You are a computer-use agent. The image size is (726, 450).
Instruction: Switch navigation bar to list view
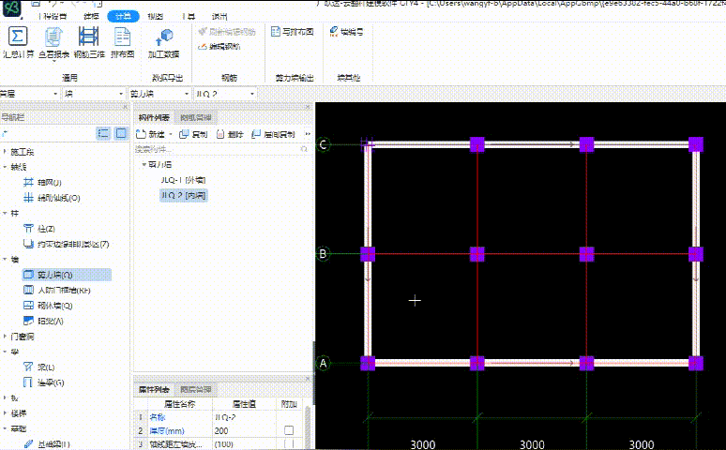click(x=103, y=134)
